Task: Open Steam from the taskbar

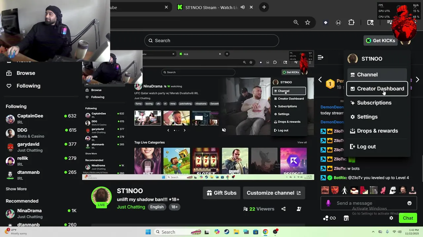Action: coord(227,232)
